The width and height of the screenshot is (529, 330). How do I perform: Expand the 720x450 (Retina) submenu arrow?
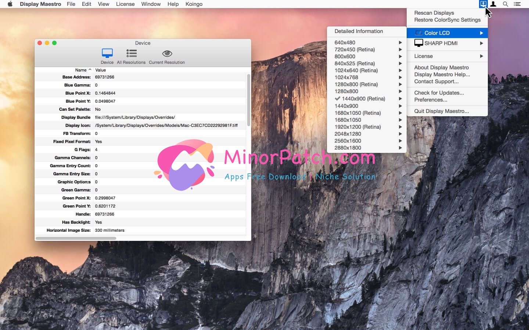[400, 49]
